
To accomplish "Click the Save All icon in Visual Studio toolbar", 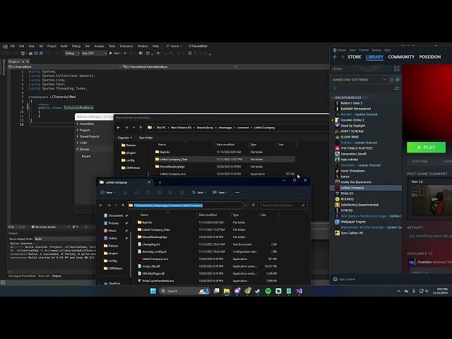I will tap(41, 54).
